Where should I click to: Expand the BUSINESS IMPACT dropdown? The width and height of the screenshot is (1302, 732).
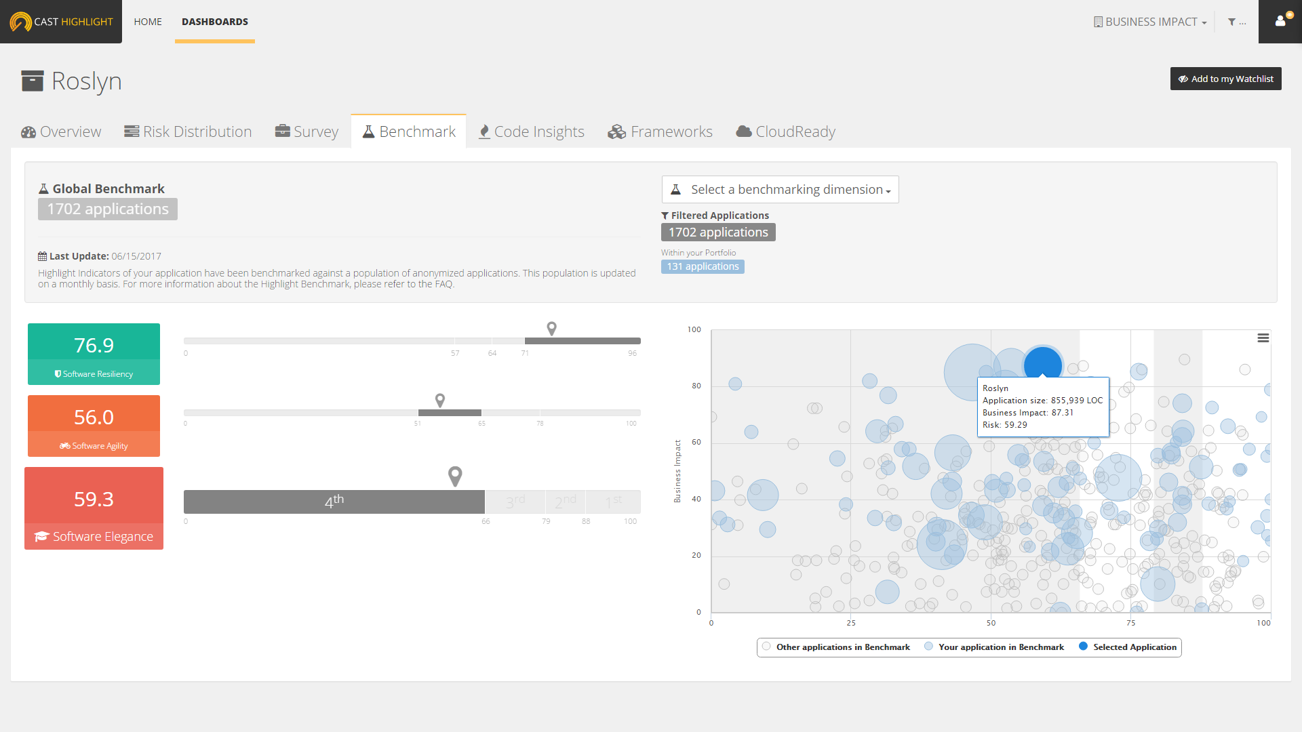[1150, 22]
